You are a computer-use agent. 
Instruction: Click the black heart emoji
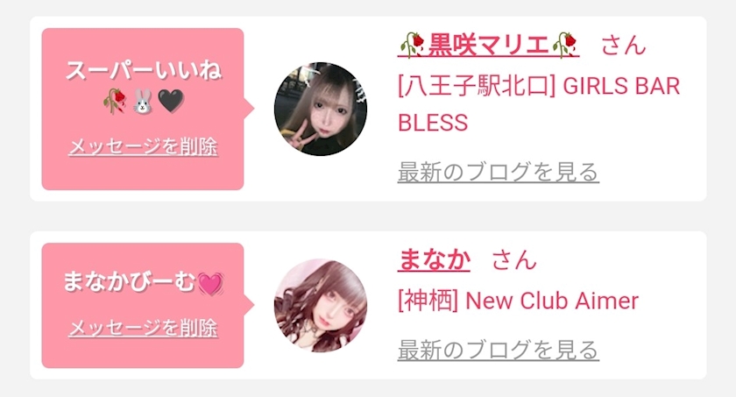[x=171, y=101]
